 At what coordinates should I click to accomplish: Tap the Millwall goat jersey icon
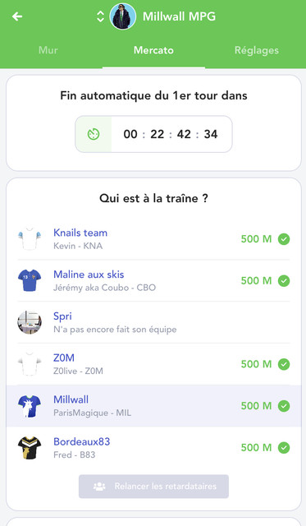[x=30, y=406]
